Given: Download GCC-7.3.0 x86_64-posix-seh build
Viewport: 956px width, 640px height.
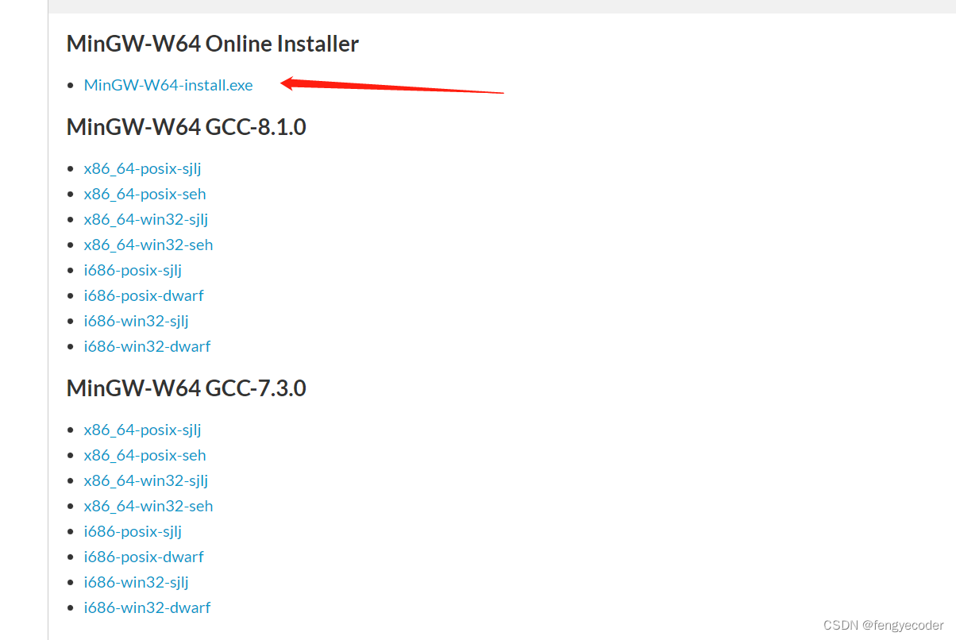Looking at the screenshot, I should coord(145,455).
